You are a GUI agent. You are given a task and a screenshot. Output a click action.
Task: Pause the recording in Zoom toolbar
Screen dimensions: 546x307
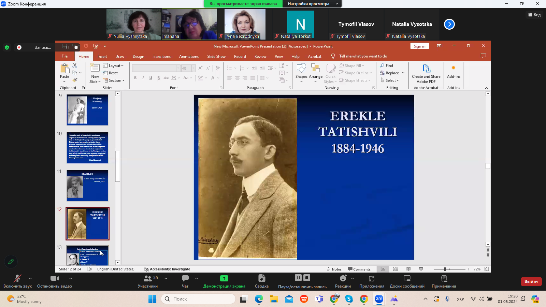pos(298,278)
